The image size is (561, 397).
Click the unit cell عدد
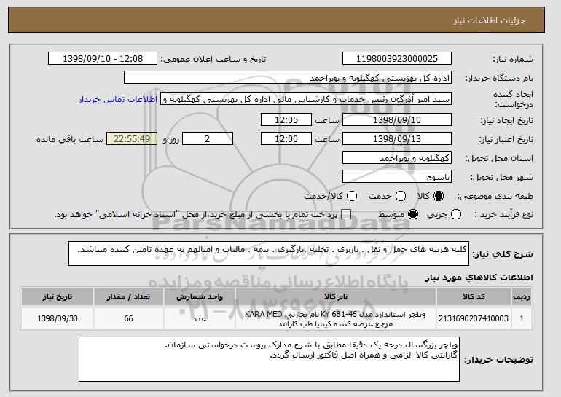(x=200, y=318)
